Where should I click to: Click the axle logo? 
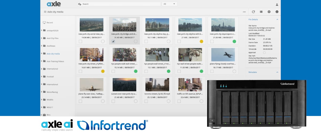[53, 4]
